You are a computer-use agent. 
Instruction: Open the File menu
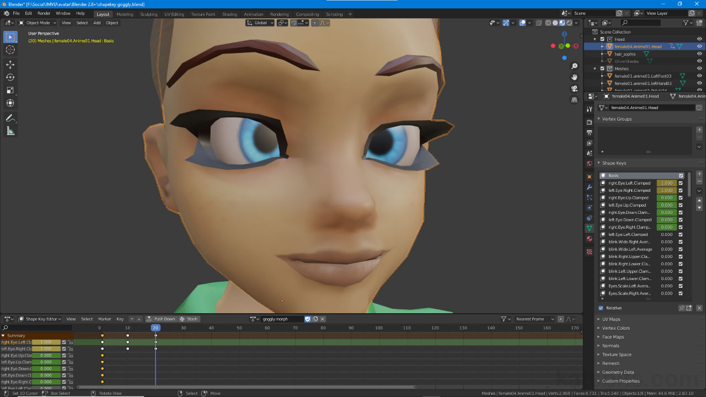coord(16,13)
